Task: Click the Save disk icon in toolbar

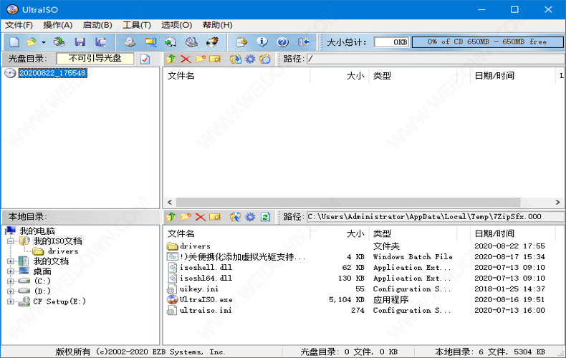Action: [x=80, y=42]
